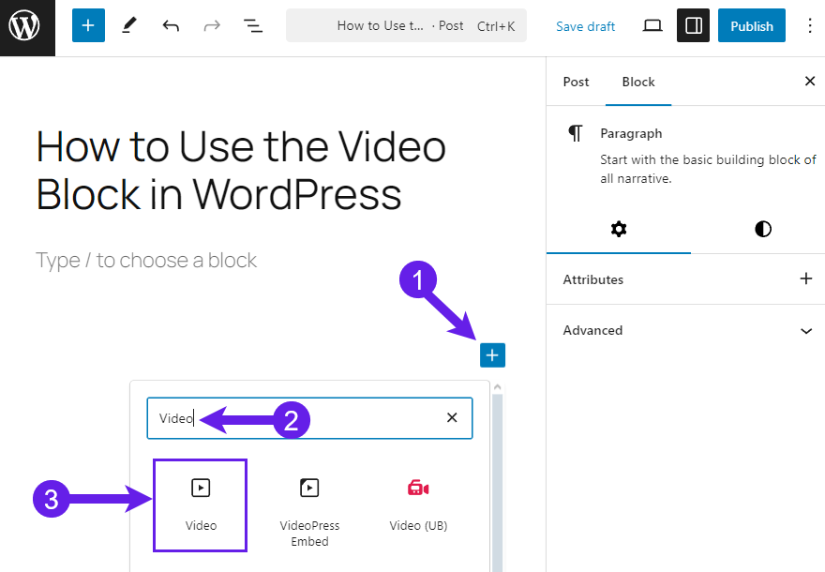Viewport: 825px width, 572px height.
Task: Click the inserter popup scrollbar
Action: [497, 482]
